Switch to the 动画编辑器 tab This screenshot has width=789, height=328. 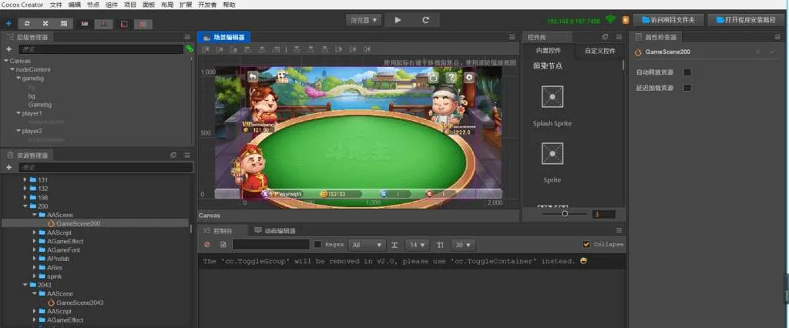click(275, 230)
